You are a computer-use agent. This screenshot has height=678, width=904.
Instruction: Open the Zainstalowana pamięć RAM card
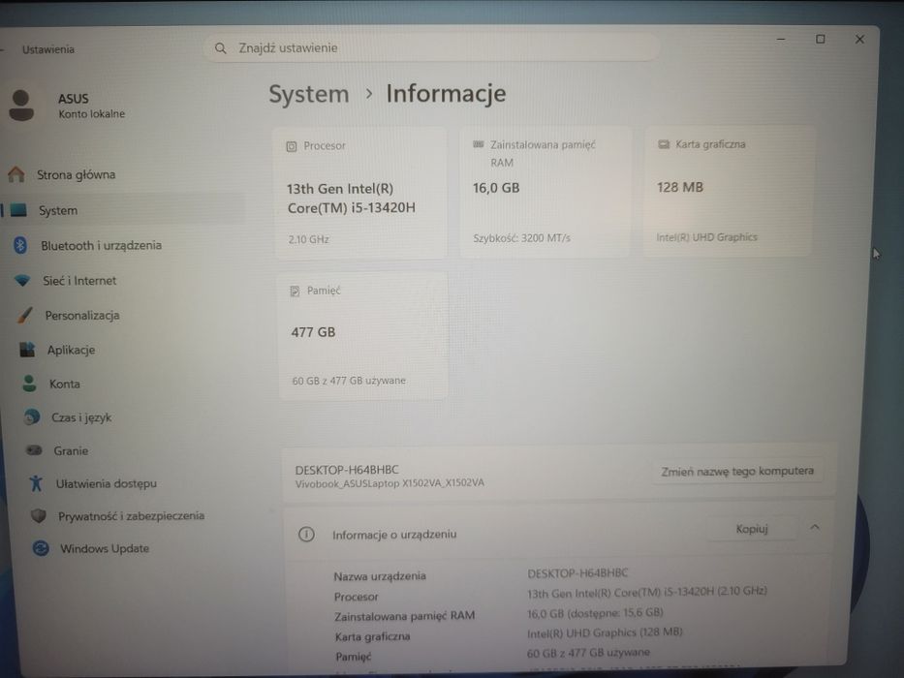[545, 192]
